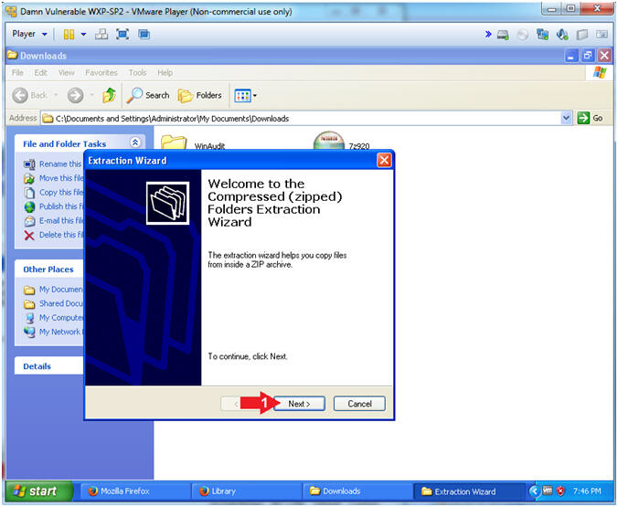Switch to Mozilla Firefox taskbar button
This screenshot has width=618, height=507.
coord(134,491)
